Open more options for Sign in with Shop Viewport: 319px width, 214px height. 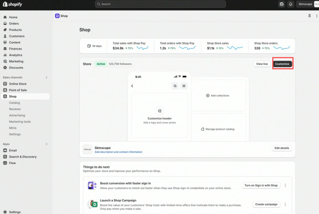tap(285, 185)
